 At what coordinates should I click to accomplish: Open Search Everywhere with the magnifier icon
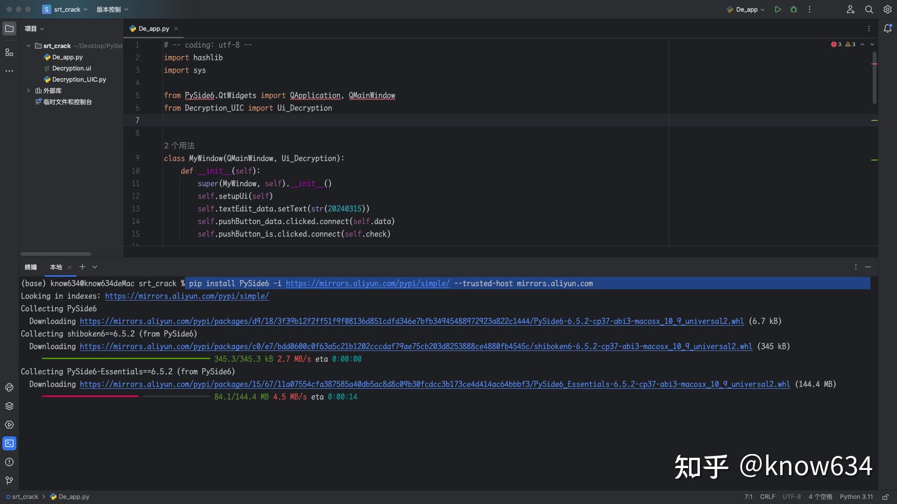click(869, 9)
